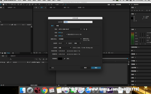151x94 pixels.
Task: Open the Audio panel menu icon
Action: point(135,29)
